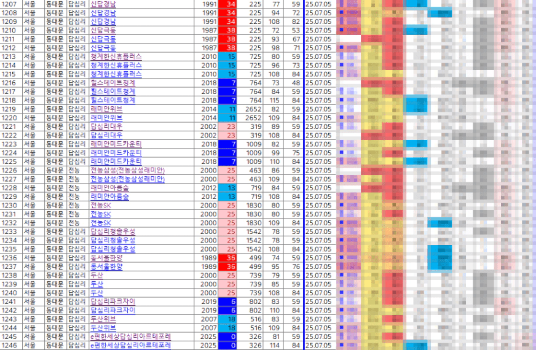The image size is (536, 350).
Task: Select value 76 in row 1237
Action: [x=293, y=266]
